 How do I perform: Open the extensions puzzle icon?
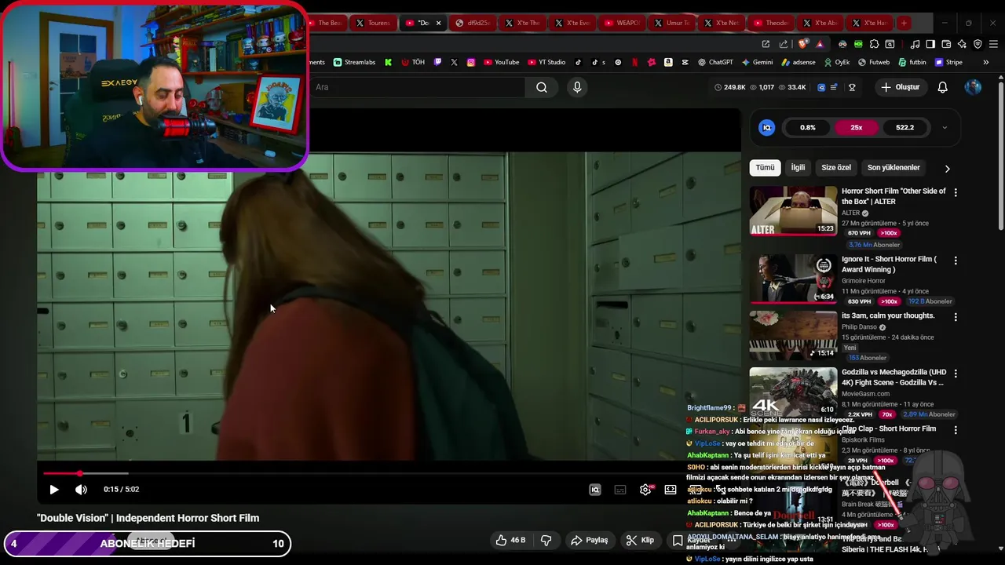(874, 44)
